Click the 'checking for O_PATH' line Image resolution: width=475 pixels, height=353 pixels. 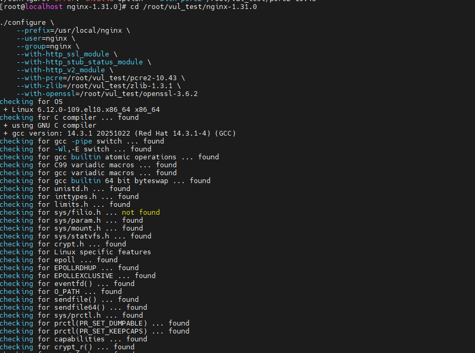click(x=61, y=292)
